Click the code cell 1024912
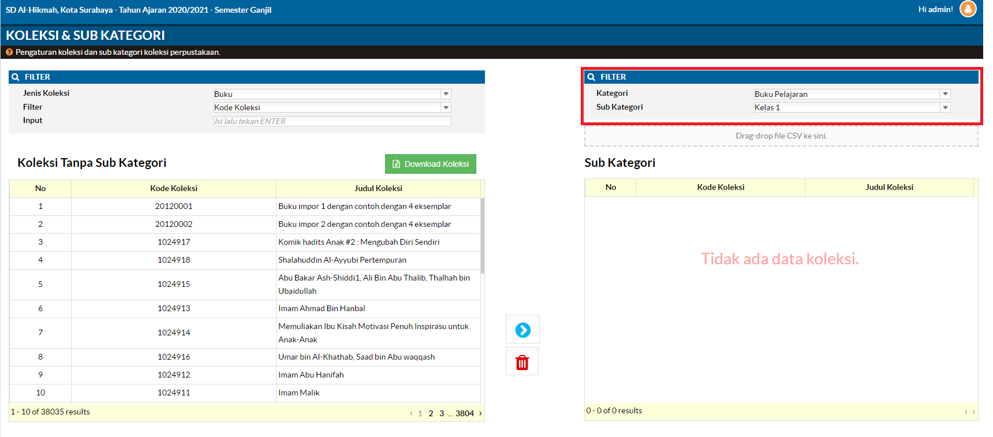This screenshot has height=437, width=993. click(x=174, y=375)
